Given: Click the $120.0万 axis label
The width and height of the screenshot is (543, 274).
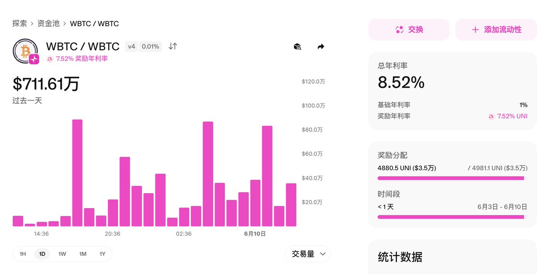Looking at the screenshot, I should click(x=314, y=82).
